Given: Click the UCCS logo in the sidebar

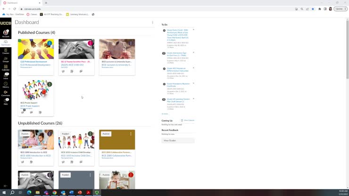Looking at the screenshot, I should pyautogui.click(x=6, y=23).
